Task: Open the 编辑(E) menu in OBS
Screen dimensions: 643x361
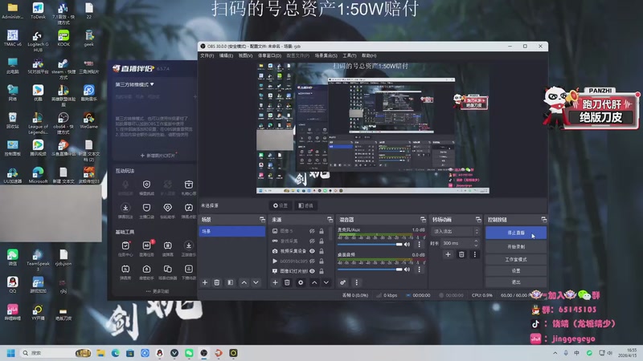Action: [226, 55]
